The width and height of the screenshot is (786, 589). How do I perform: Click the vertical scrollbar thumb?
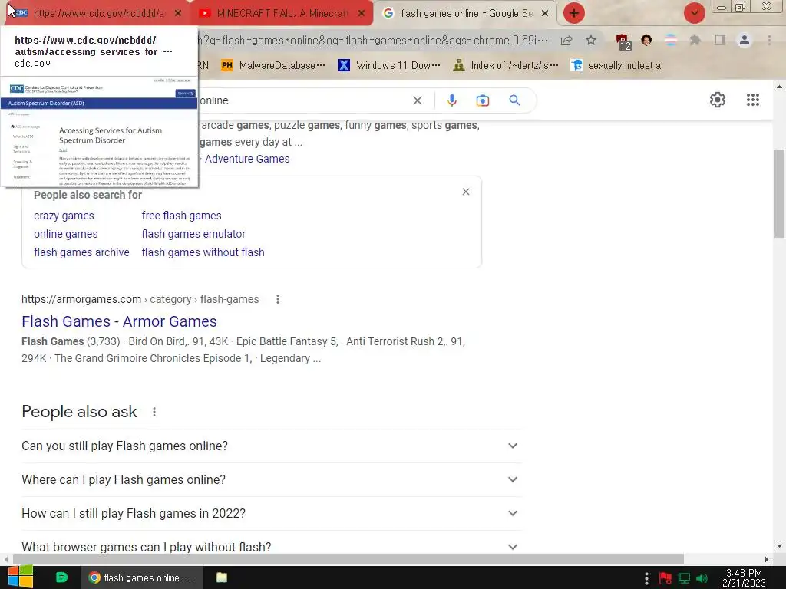tap(780, 192)
